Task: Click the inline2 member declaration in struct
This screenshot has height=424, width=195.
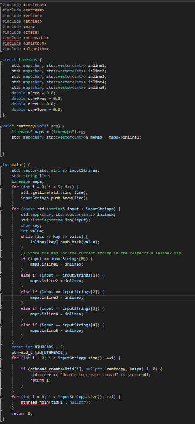Action: 59,71
